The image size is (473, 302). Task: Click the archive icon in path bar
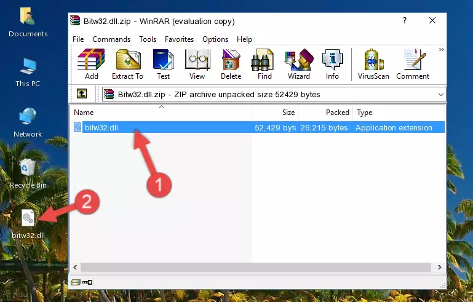[x=109, y=94]
